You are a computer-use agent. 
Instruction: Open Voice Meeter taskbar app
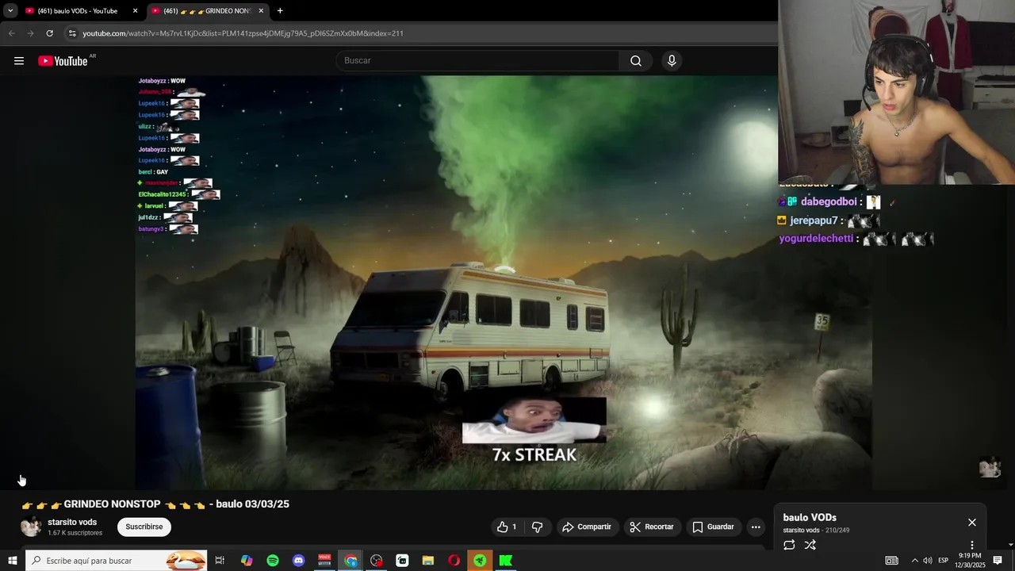tap(324, 561)
